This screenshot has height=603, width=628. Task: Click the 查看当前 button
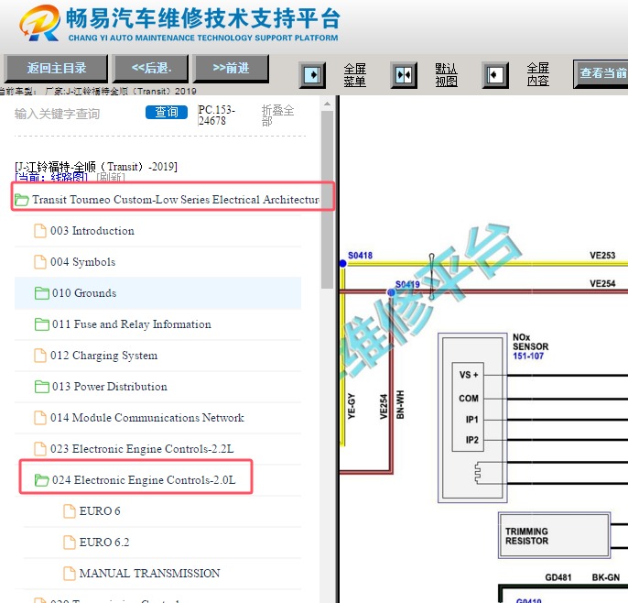click(x=601, y=73)
